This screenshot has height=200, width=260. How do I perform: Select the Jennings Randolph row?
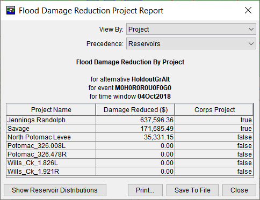[130, 120]
